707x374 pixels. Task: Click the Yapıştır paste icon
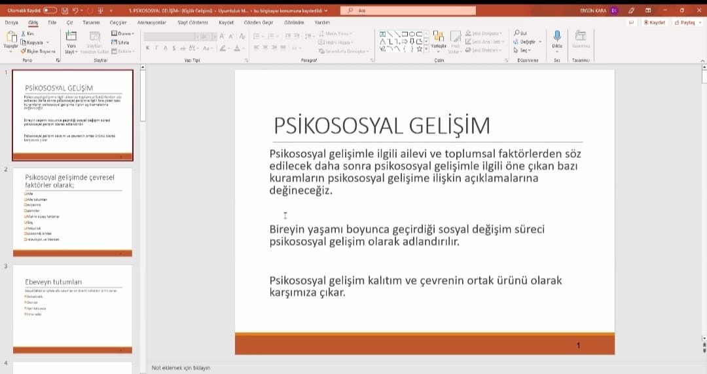pos(11,38)
